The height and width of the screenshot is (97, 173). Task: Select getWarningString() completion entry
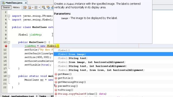(113, 82)
